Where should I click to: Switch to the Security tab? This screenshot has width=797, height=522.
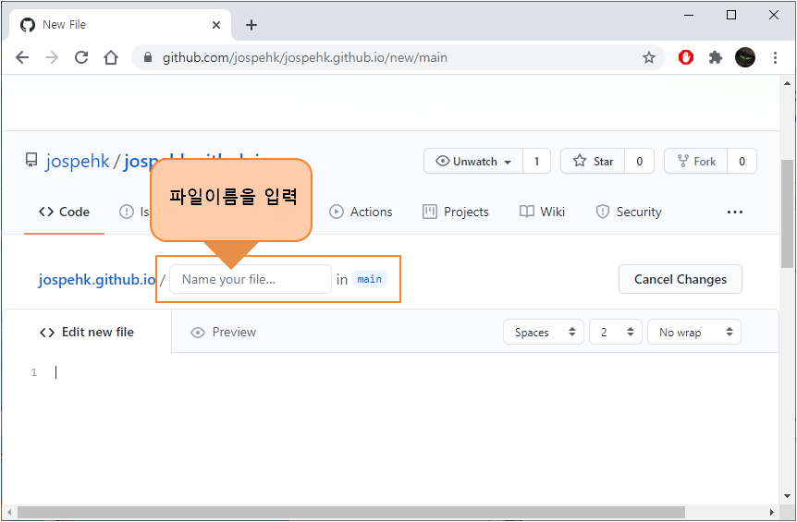(628, 212)
